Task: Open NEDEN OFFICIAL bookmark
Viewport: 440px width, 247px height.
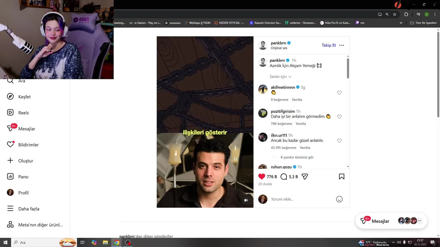Action: tap(229, 23)
